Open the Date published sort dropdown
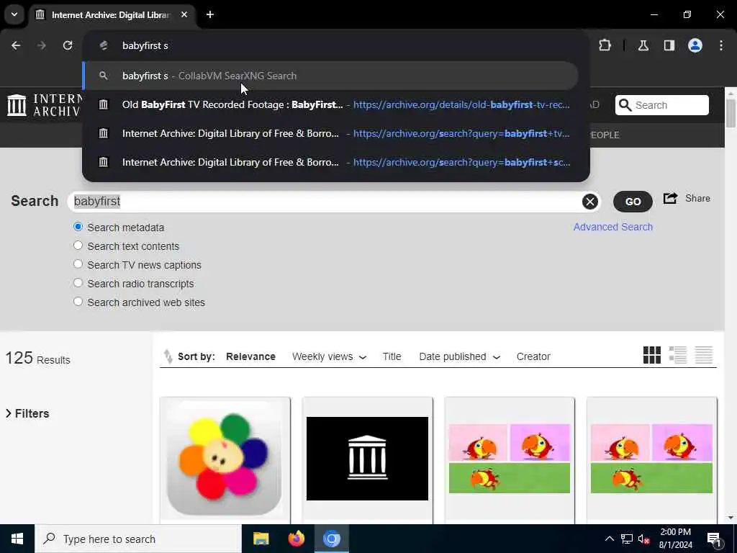 (459, 356)
